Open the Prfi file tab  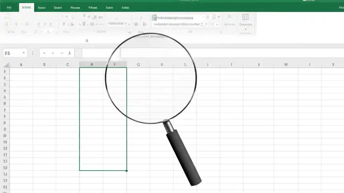9,8
